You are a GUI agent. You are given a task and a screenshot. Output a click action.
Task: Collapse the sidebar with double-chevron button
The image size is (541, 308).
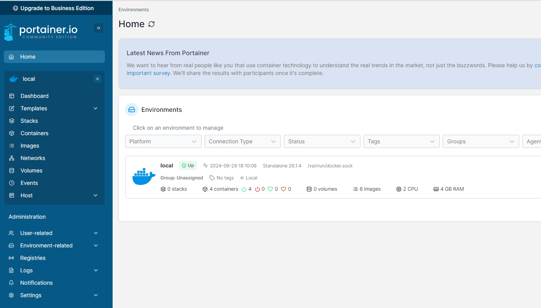pyautogui.click(x=99, y=28)
